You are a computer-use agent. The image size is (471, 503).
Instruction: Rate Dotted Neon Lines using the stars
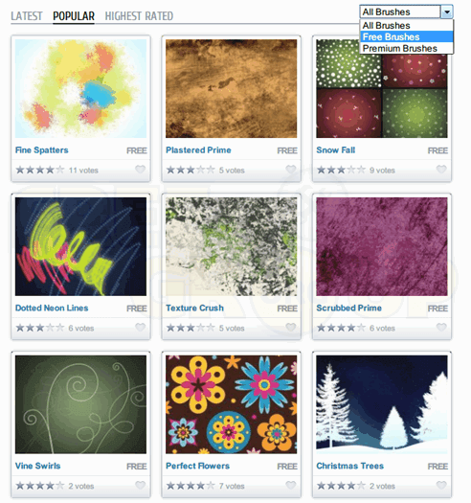click(40, 328)
